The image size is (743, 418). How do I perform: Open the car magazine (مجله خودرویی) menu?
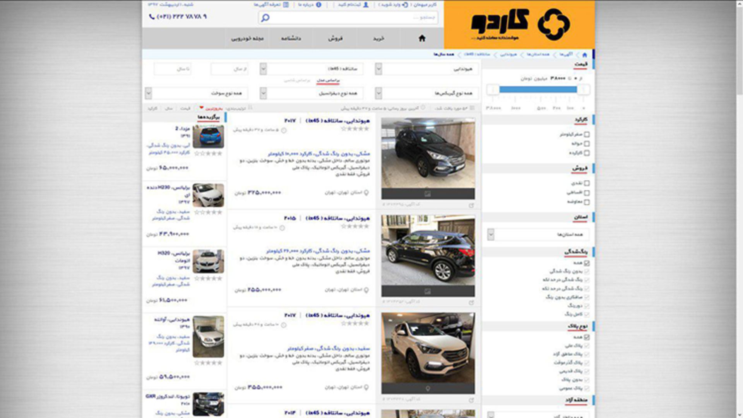click(x=247, y=38)
